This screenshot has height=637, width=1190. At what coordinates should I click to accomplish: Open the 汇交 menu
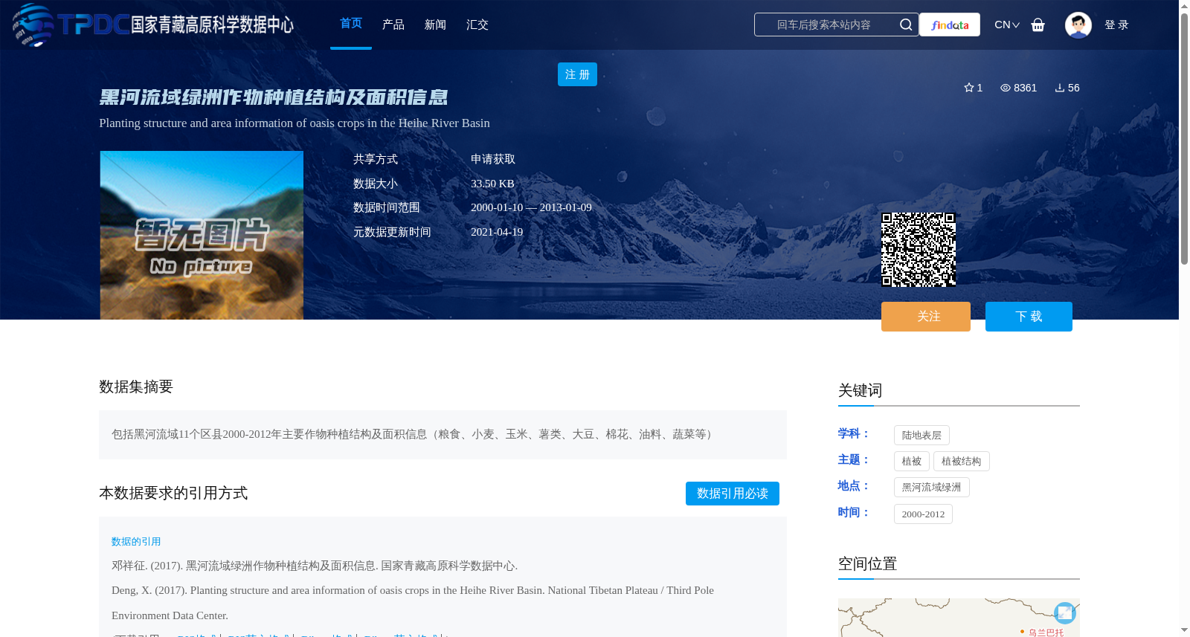[x=477, y=25]
